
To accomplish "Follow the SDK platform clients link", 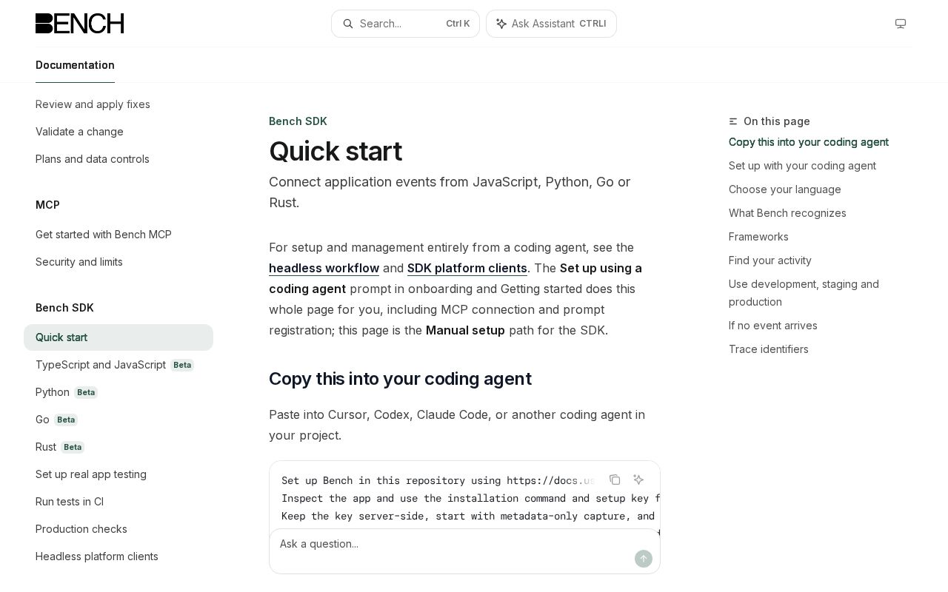I will pos(467,268).
